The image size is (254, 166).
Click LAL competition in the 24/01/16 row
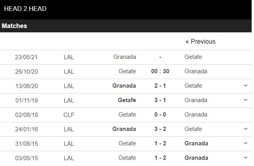[x=69, y=129]
